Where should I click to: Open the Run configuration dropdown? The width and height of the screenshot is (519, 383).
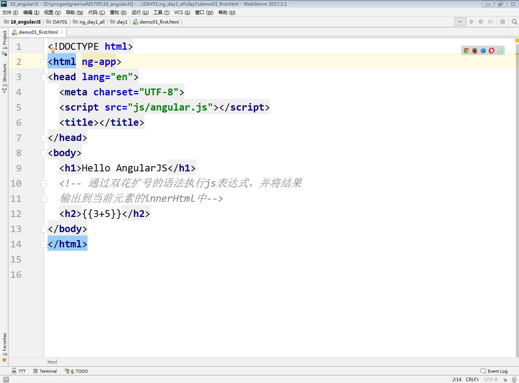tap(460, 22)
